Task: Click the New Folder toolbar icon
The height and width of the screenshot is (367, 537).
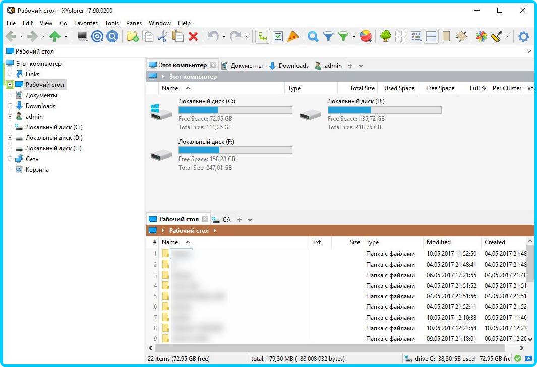Action: point(132,36)
